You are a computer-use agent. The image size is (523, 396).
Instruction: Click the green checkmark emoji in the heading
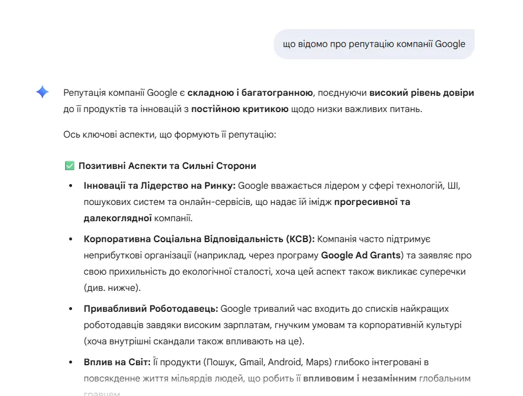pyautogui.click(x=69, y=165)
